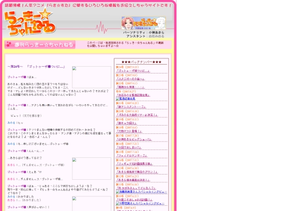
Task: Click the broken image beside あきら's すんませんっス lines
Action: coord(91,168)
